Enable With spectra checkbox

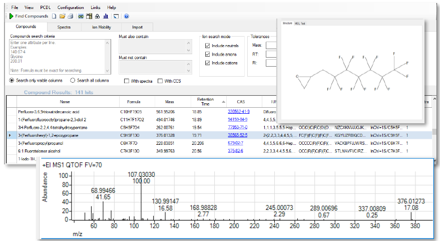coord(127,81)
